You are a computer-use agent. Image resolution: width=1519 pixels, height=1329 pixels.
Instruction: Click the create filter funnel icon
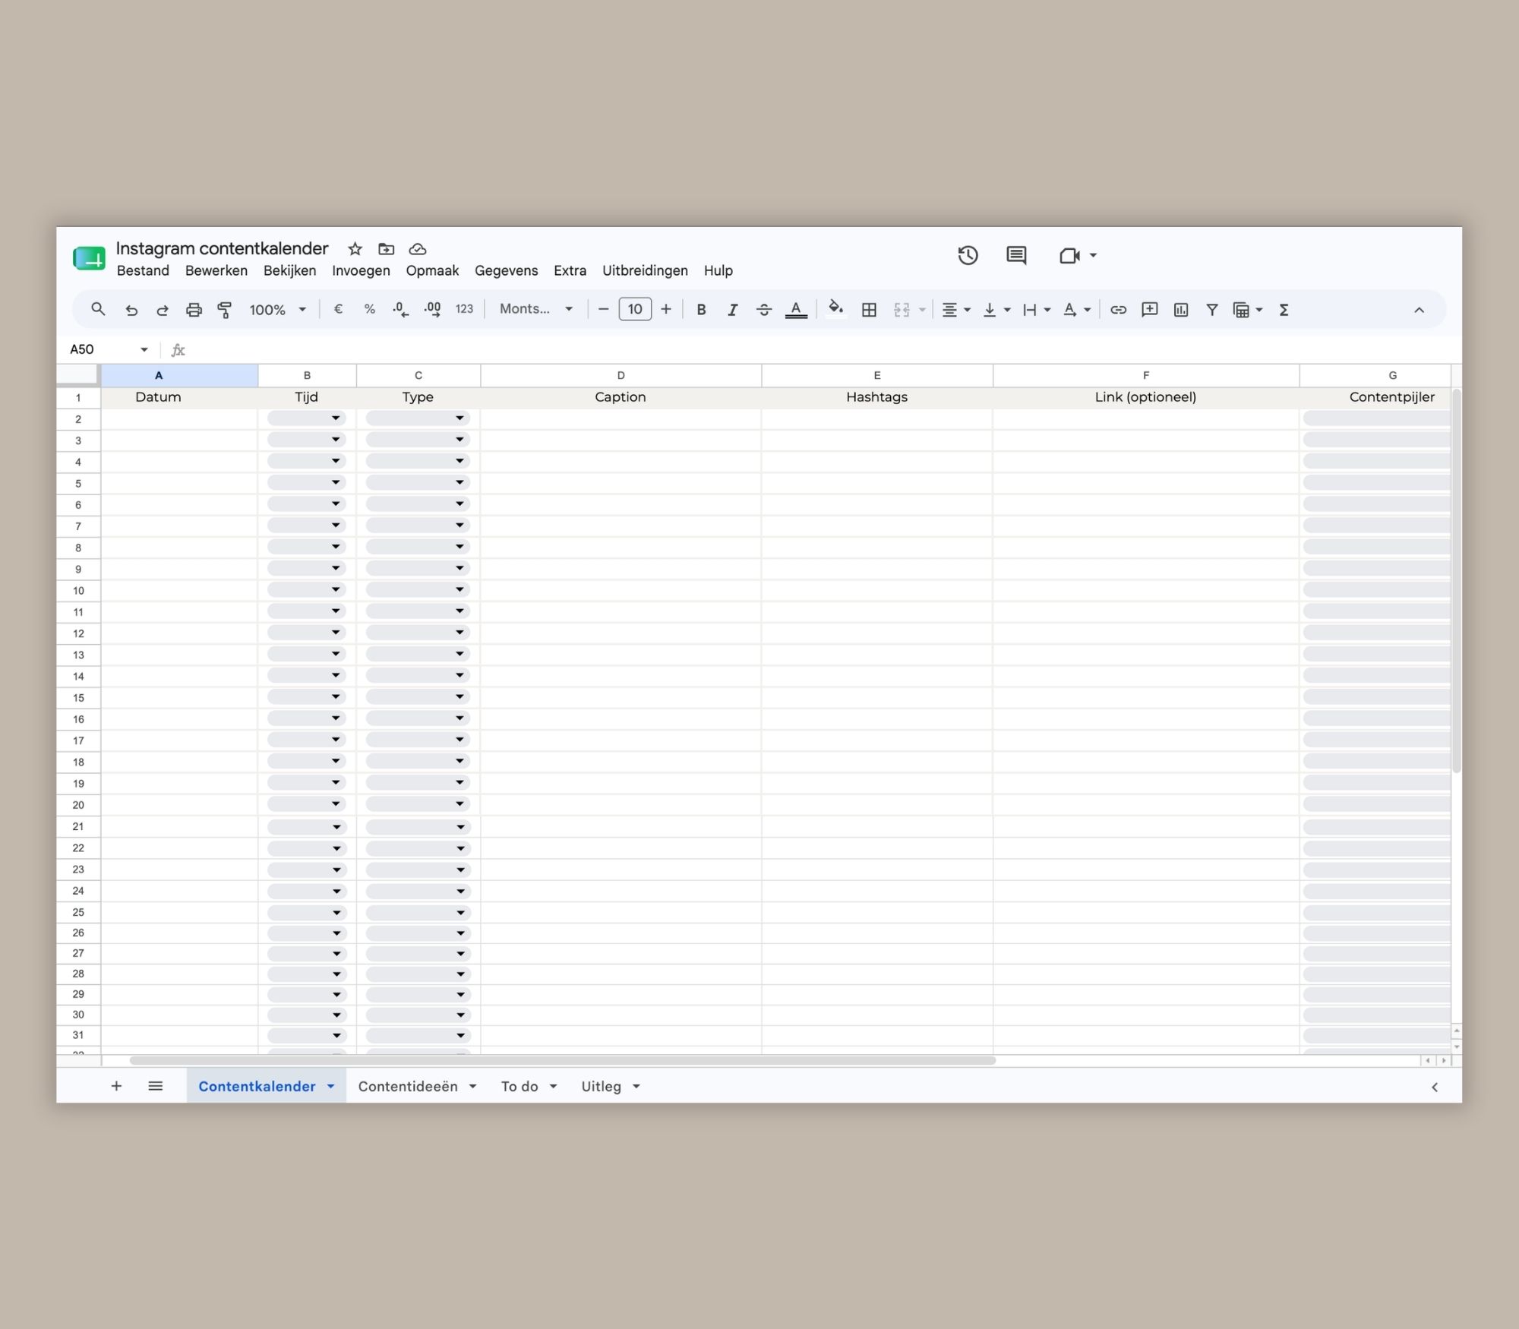[1212, 310]
